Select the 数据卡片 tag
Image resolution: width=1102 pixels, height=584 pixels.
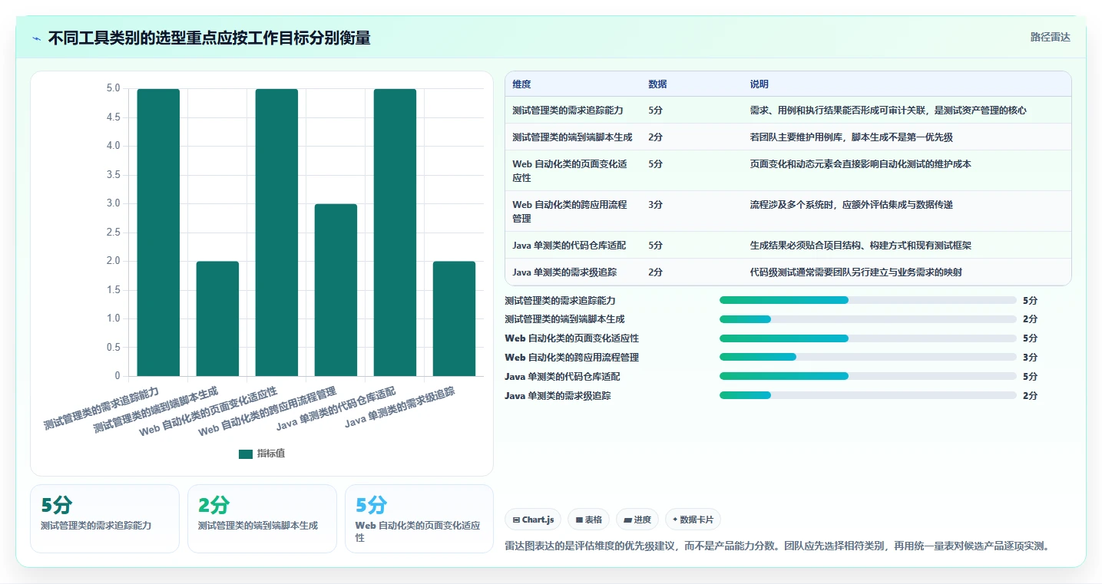point(693,520)
